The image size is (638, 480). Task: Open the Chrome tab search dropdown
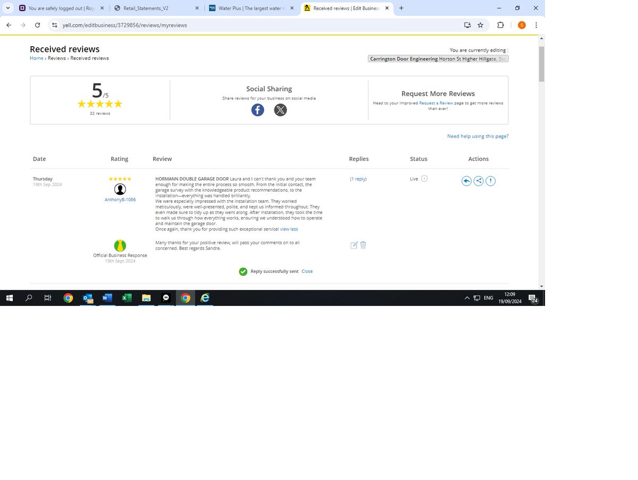pos(8,8)
